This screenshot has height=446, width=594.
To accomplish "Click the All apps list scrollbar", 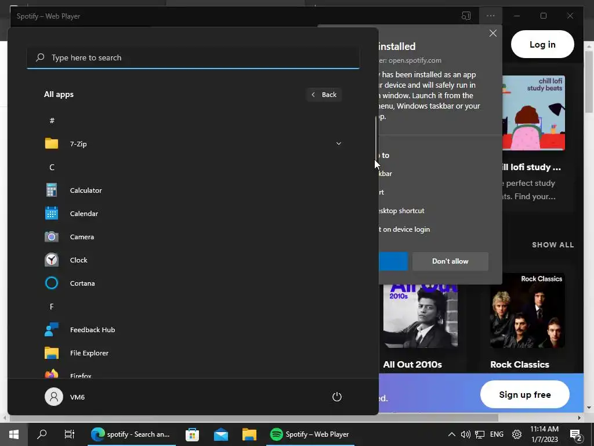I will (376, 138).
